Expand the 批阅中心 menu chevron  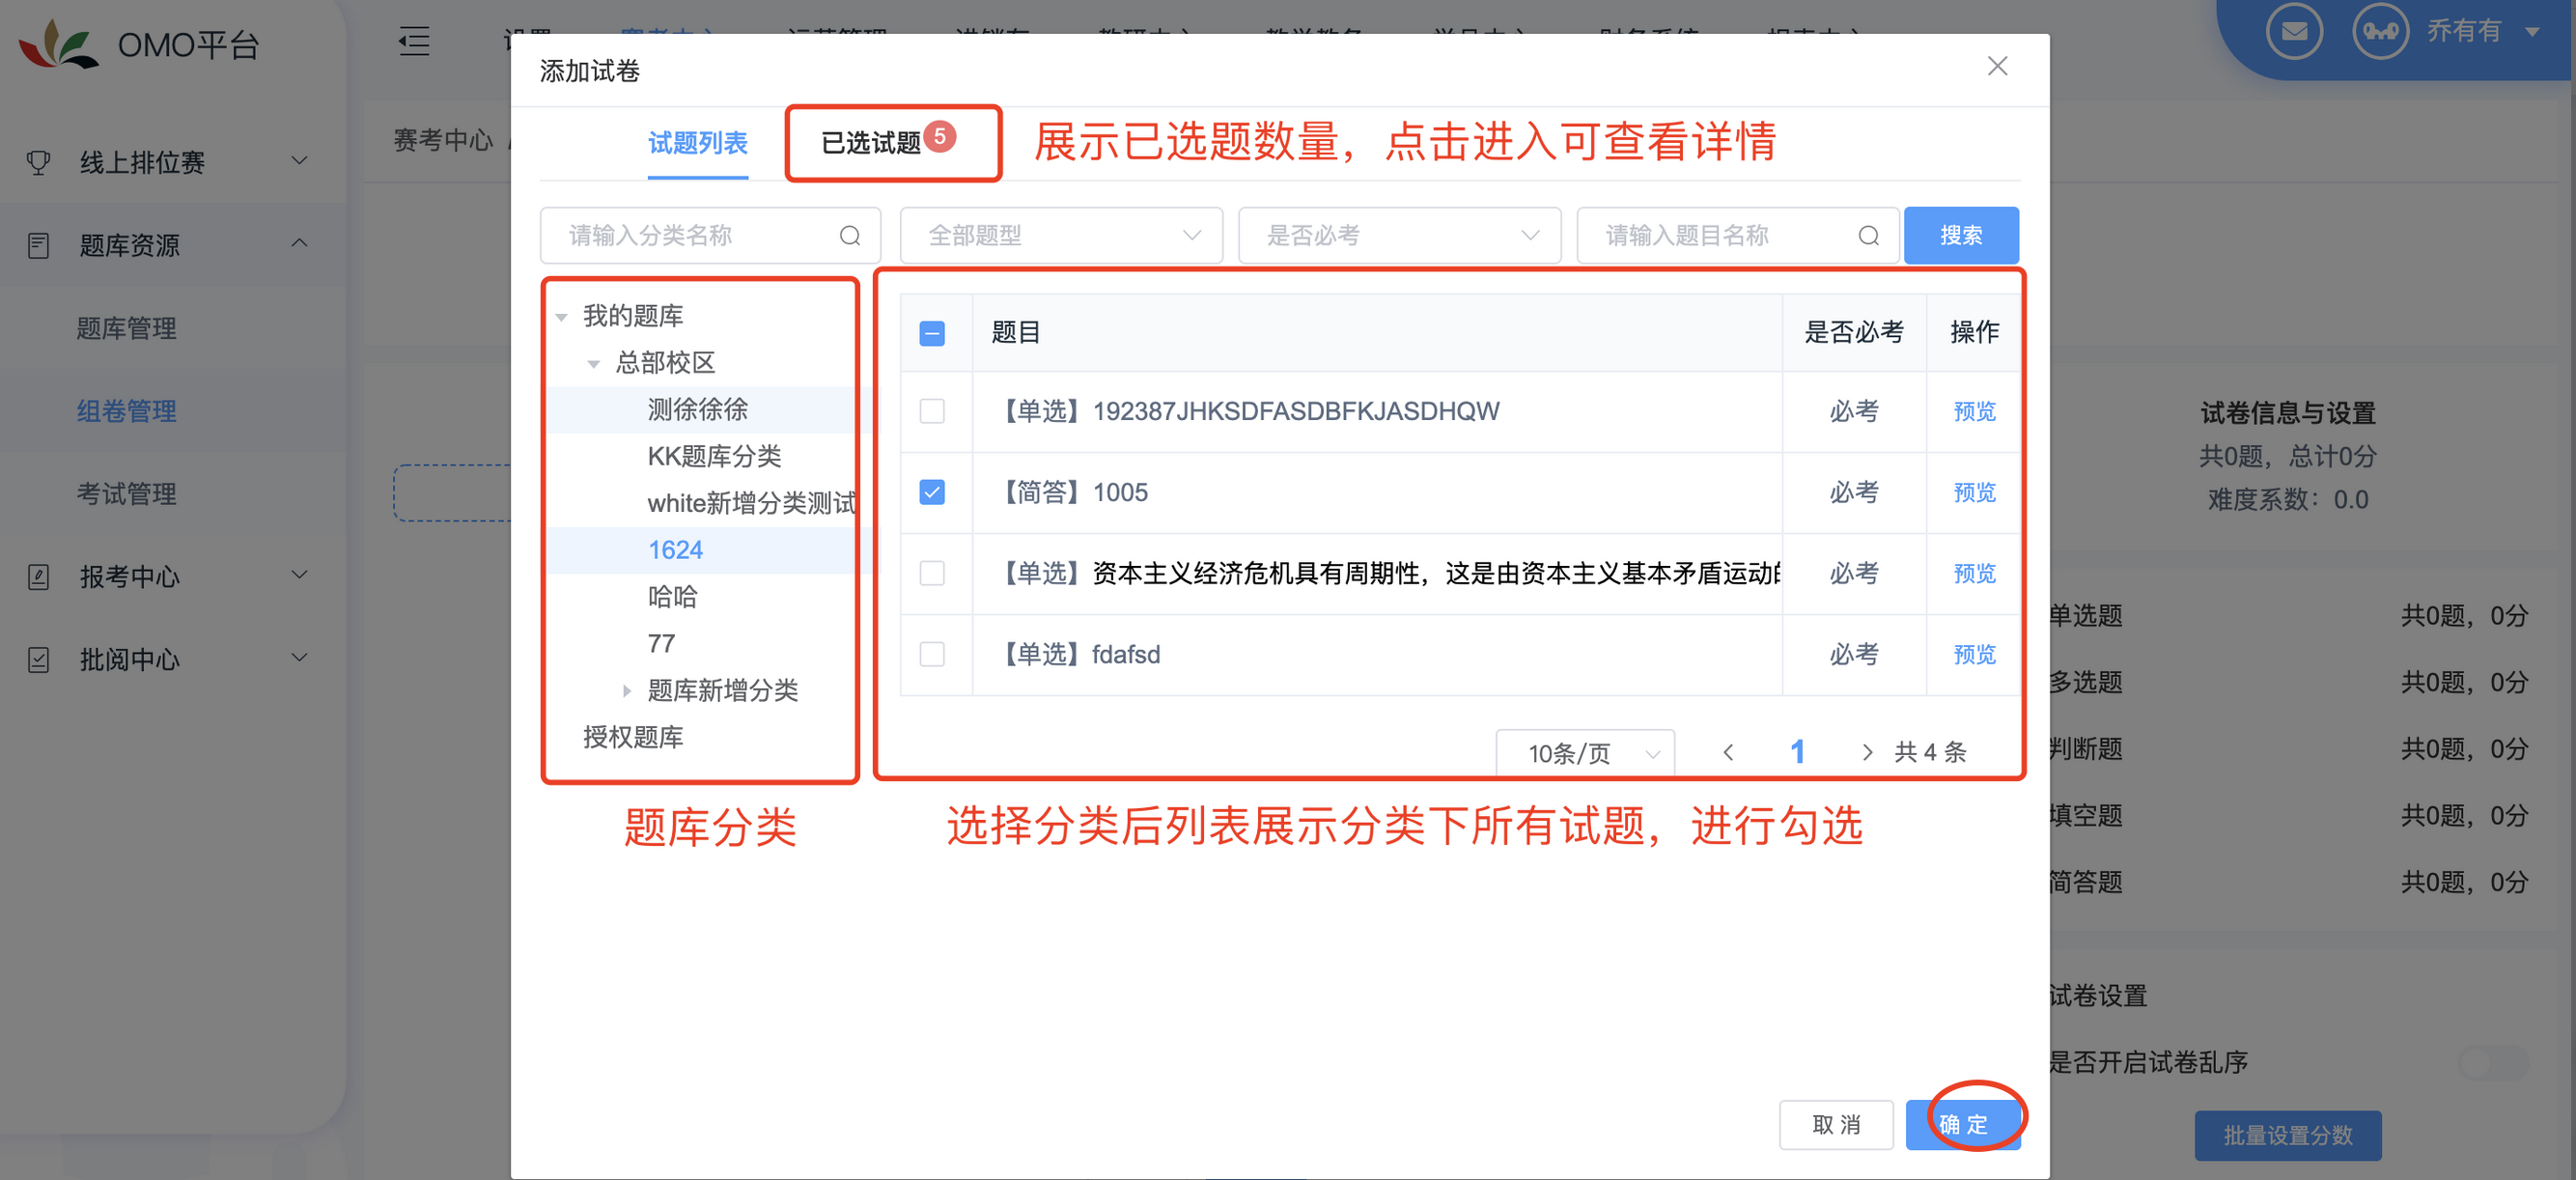[x=299, y=657]
